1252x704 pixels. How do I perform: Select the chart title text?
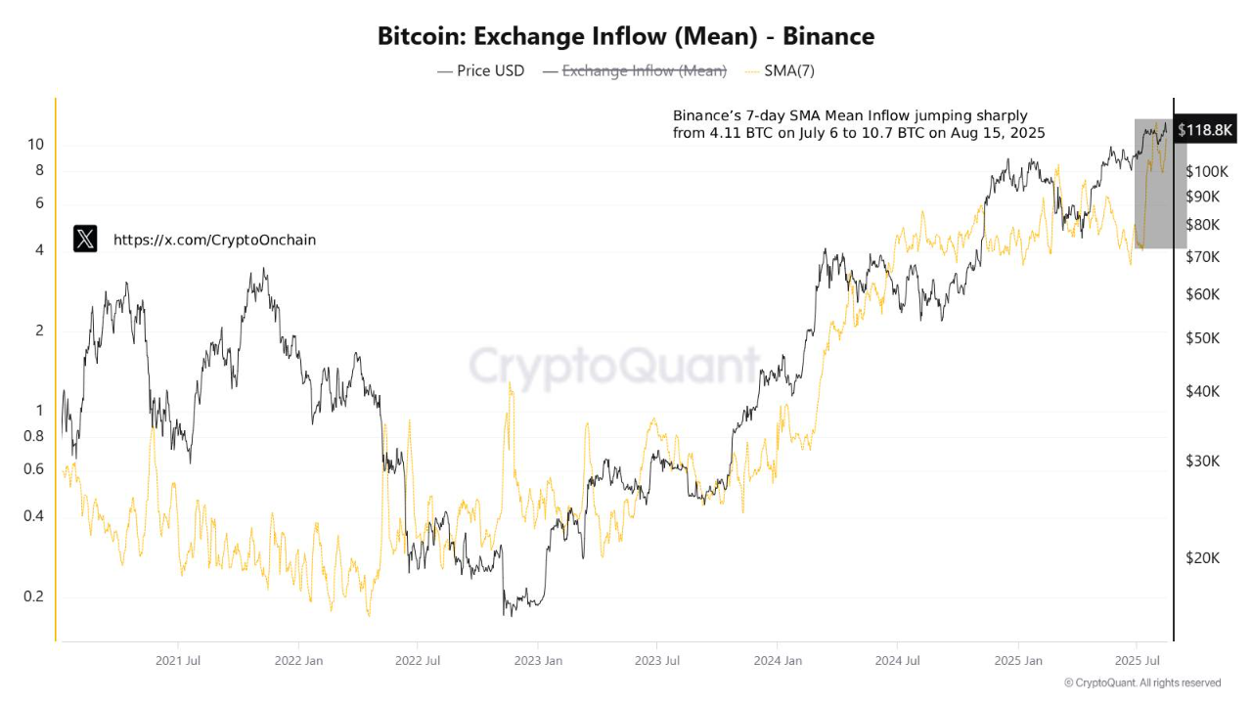coord(626,36)
